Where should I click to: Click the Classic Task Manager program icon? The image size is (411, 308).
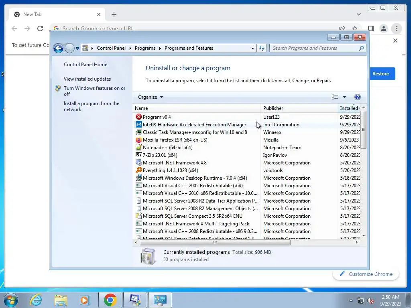point(138,132)
